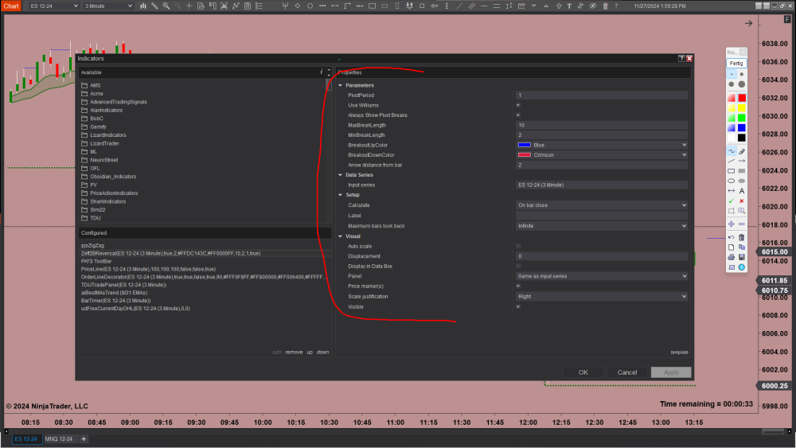
Task: Click the undo arrow in annotation palette
Action: click(731, 237)
